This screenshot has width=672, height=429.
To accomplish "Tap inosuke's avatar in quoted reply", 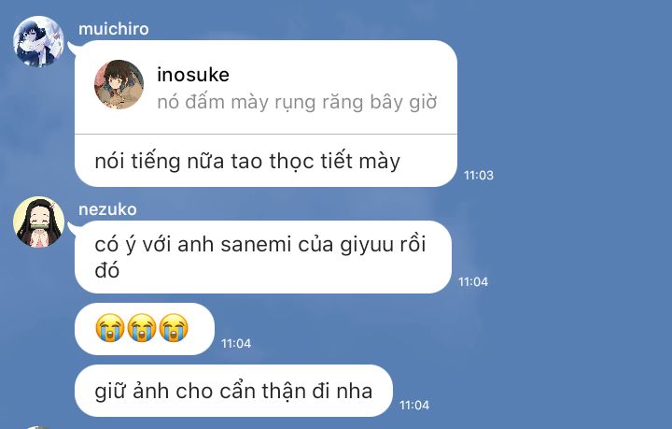I will click(x=119, y=84).
